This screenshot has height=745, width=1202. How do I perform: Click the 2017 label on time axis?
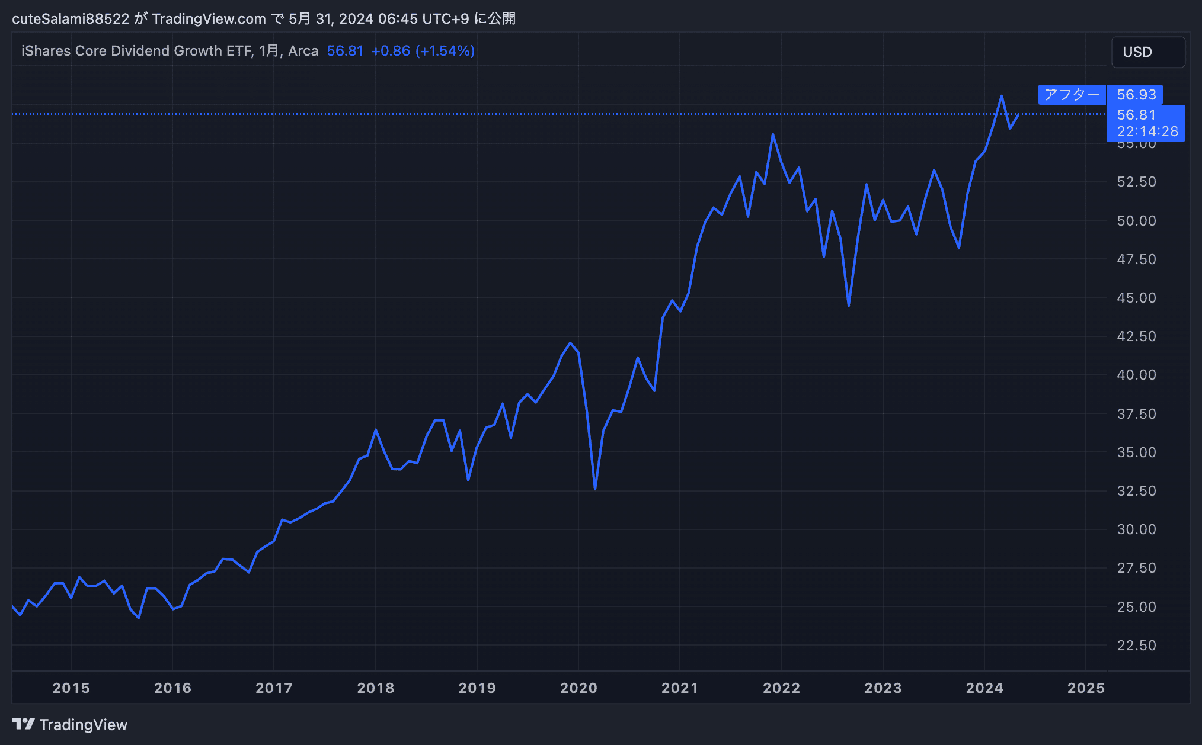(274, 688)
